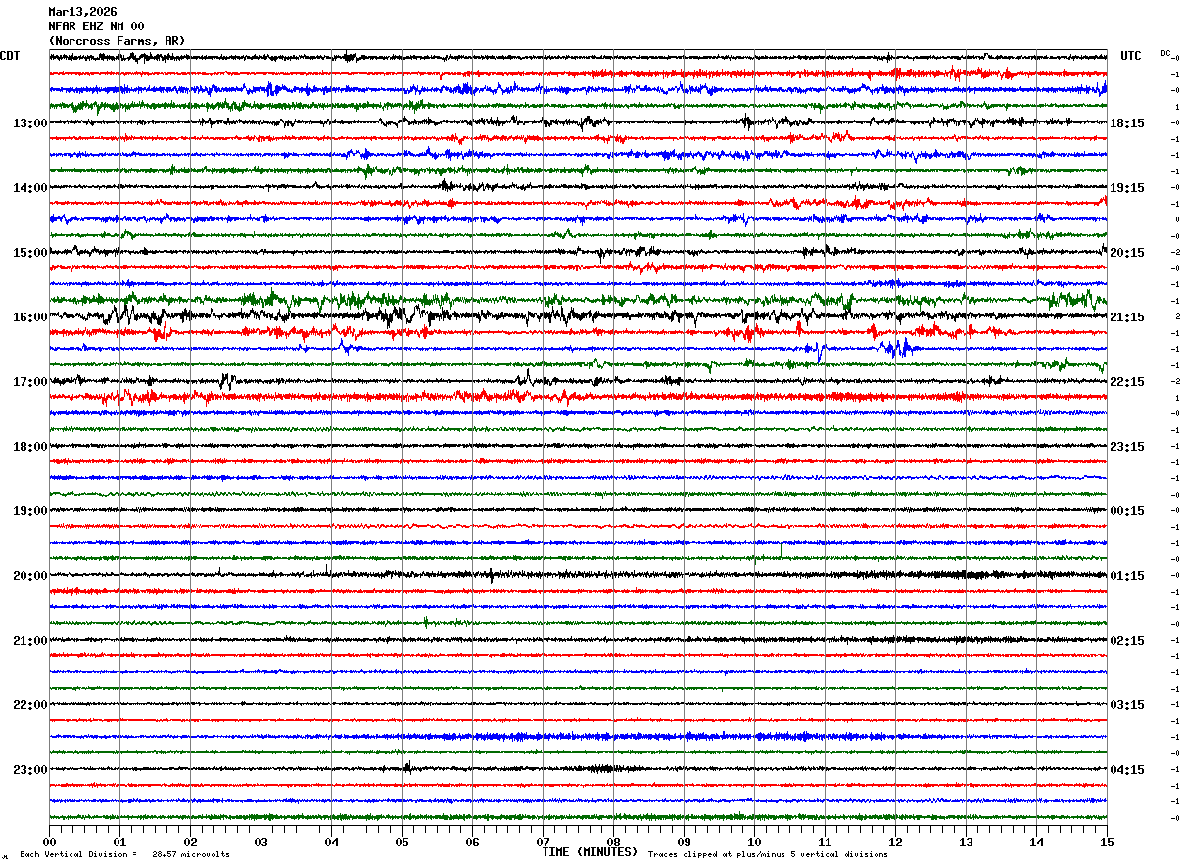Viewport: 1185px width, 868px height.
Task: Select the 18:00 CDT time label
Action: [29, 447]
